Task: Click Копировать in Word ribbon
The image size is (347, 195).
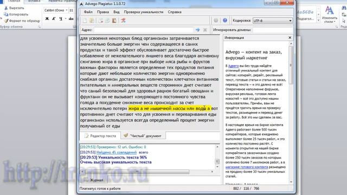Action: pyautogui.click(x=16, y=15)
